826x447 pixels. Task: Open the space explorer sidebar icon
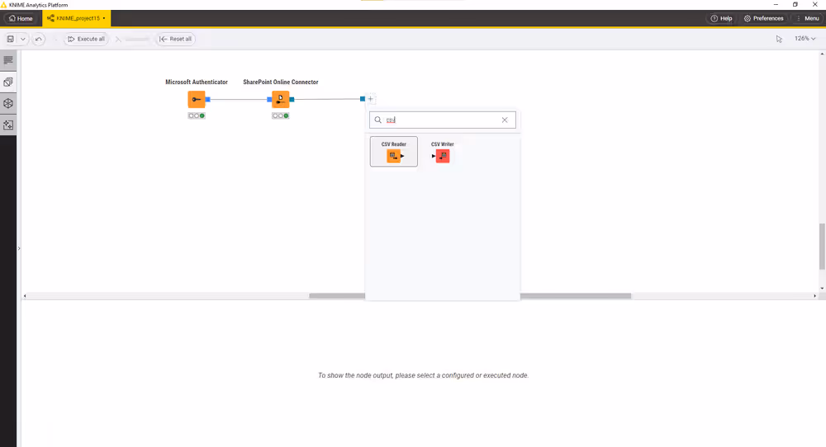click(x=8, y=82)
